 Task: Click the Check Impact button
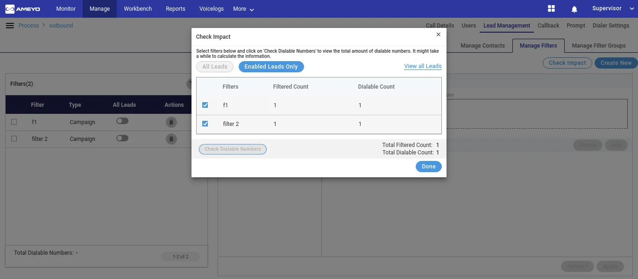click(567, 63)
